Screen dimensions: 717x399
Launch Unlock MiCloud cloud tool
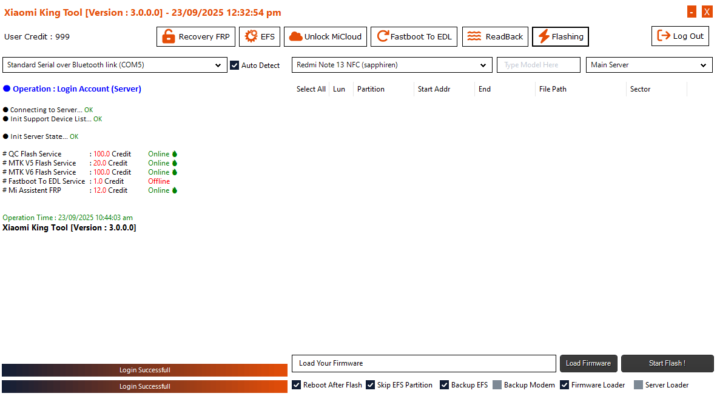(x=325, y=36)
